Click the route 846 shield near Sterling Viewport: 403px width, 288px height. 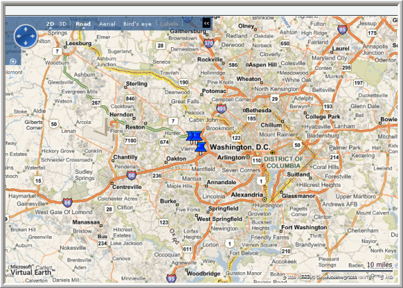coord(130,99)
